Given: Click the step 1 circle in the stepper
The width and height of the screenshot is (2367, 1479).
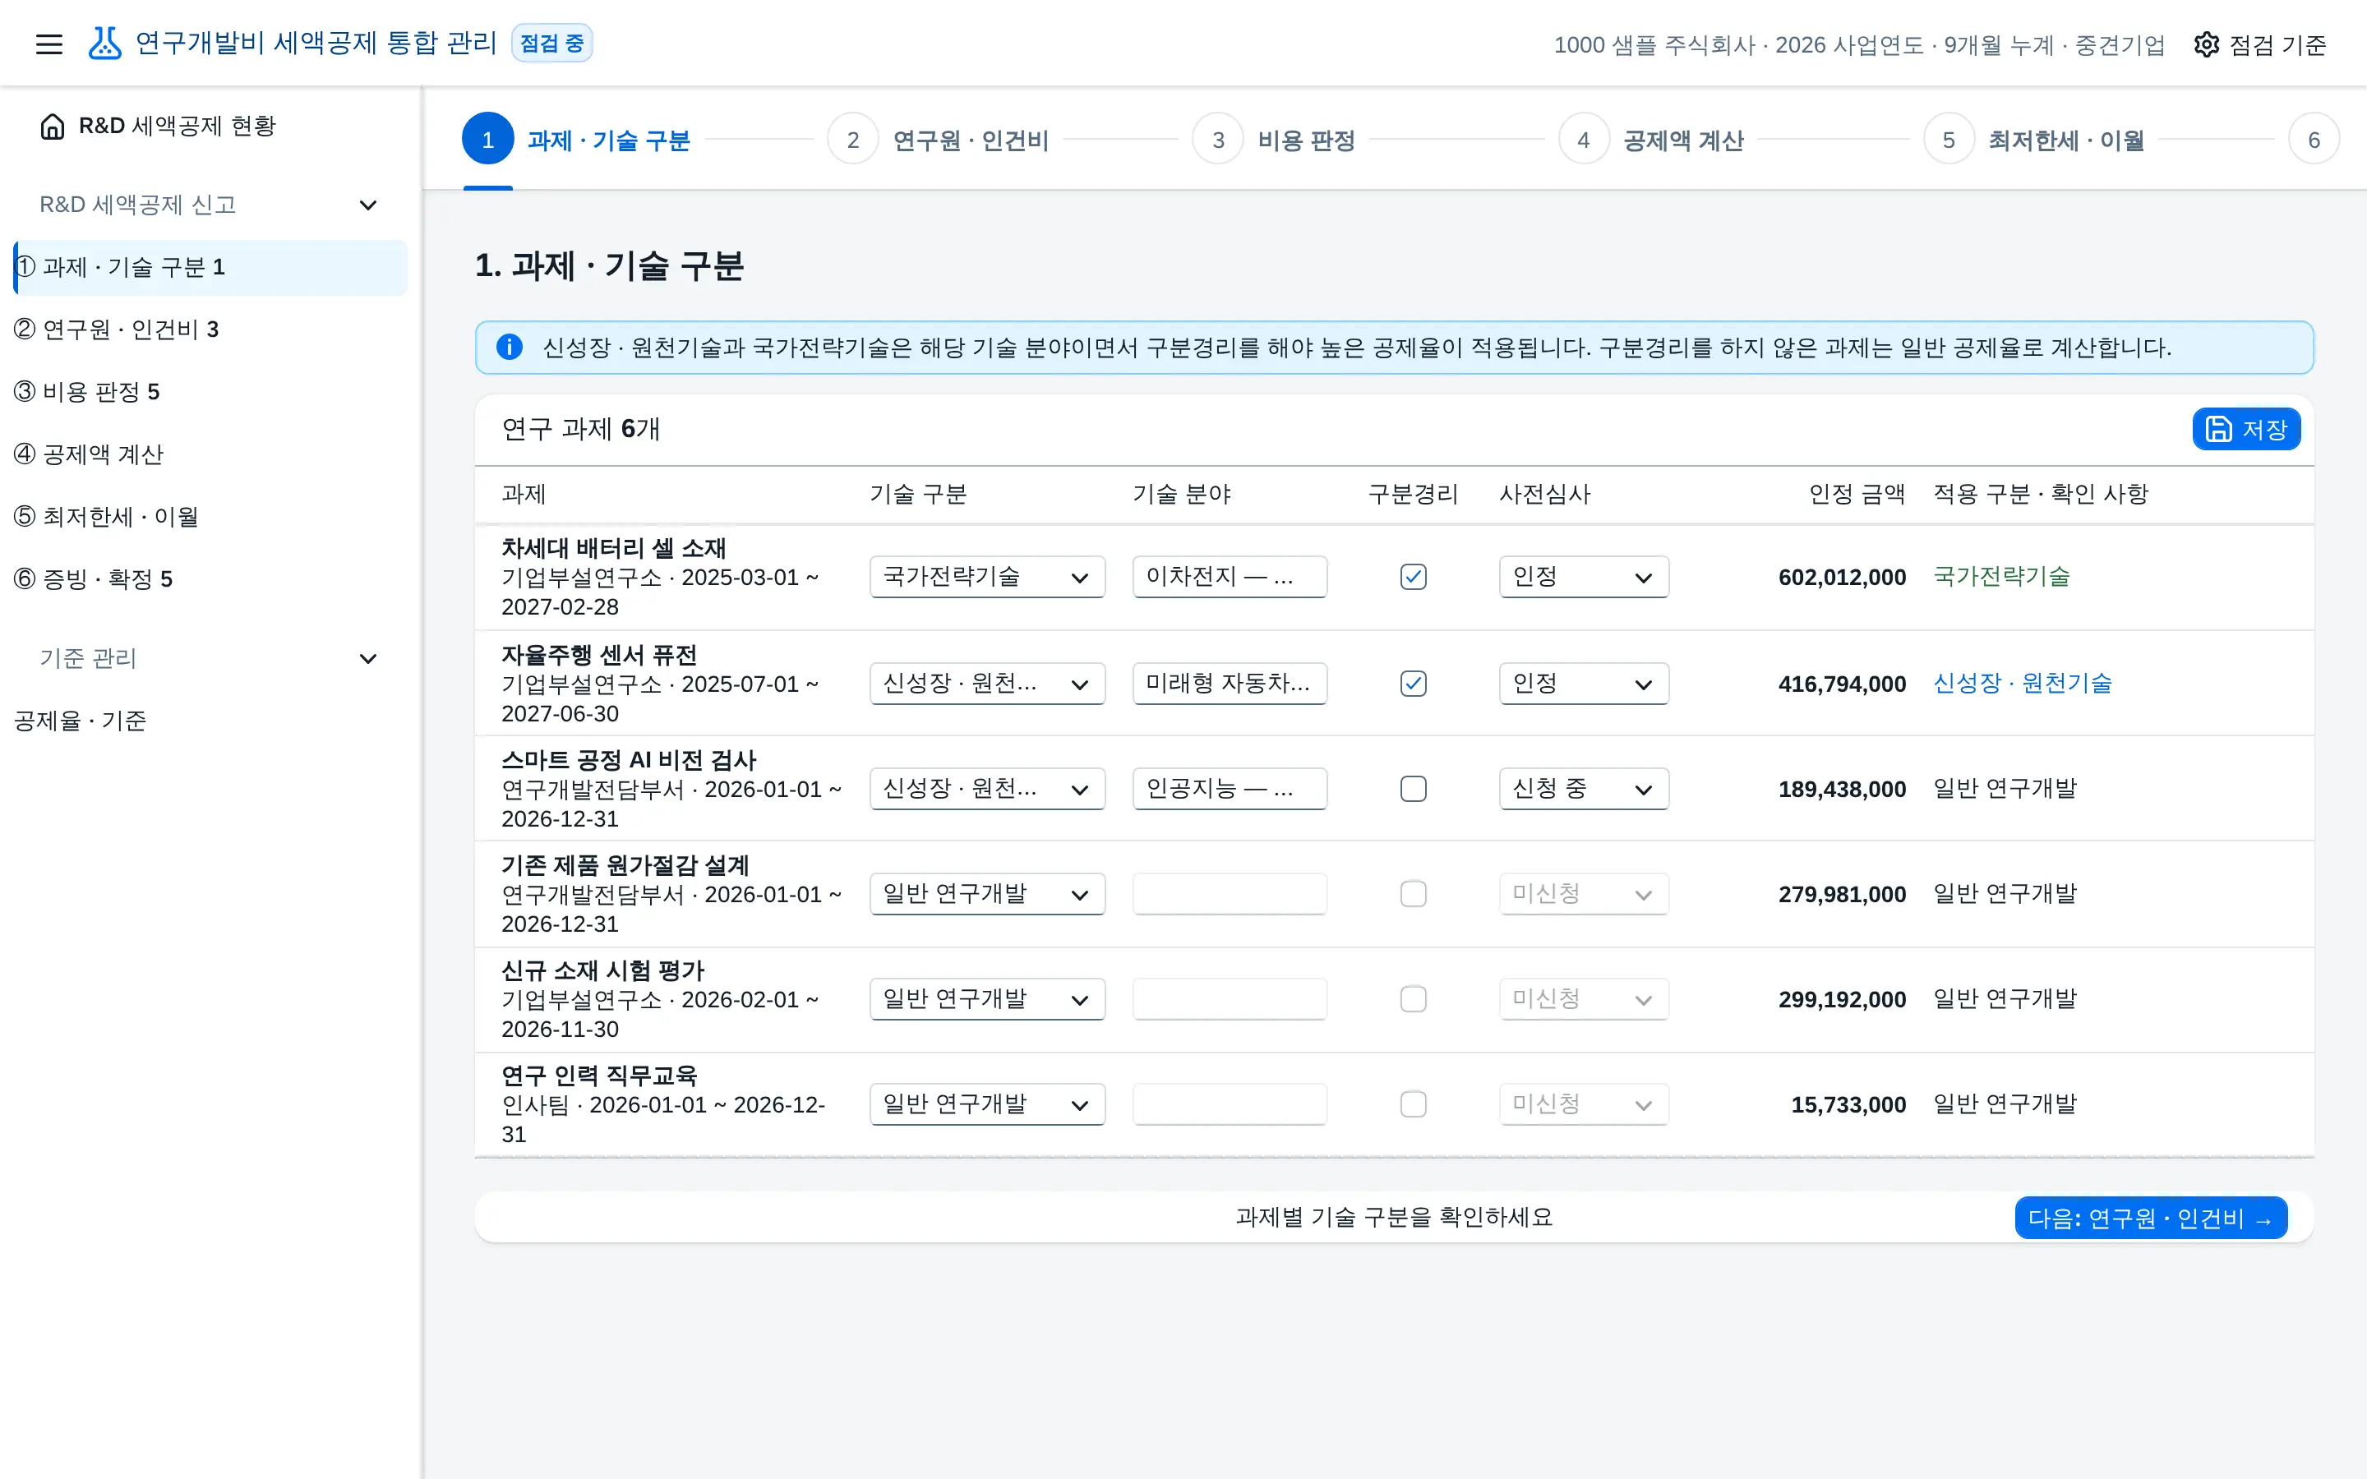Looking at the screenshot, I should [487, 140].
